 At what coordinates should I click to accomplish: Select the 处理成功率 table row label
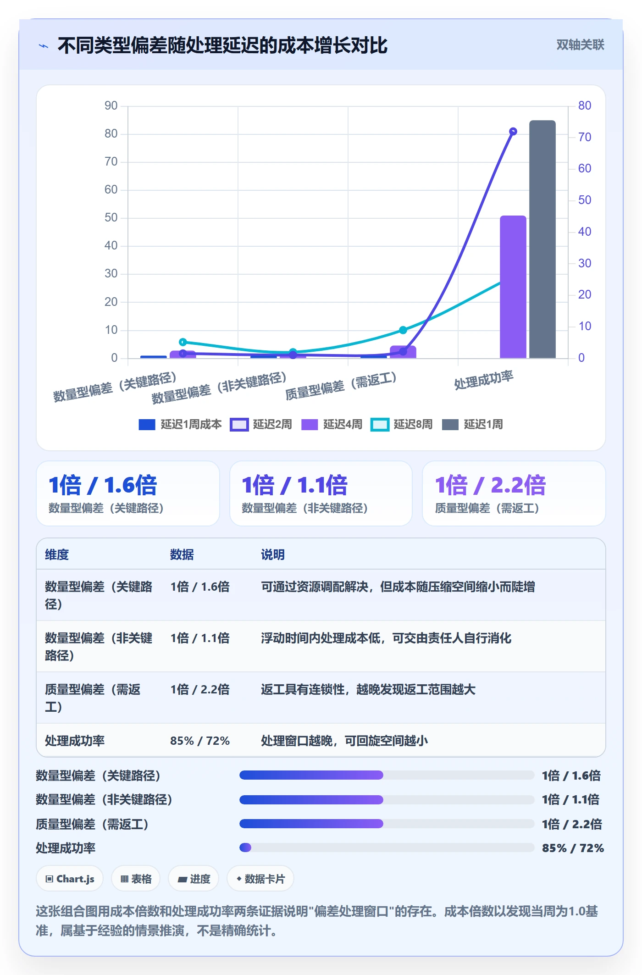click(75, 741)
